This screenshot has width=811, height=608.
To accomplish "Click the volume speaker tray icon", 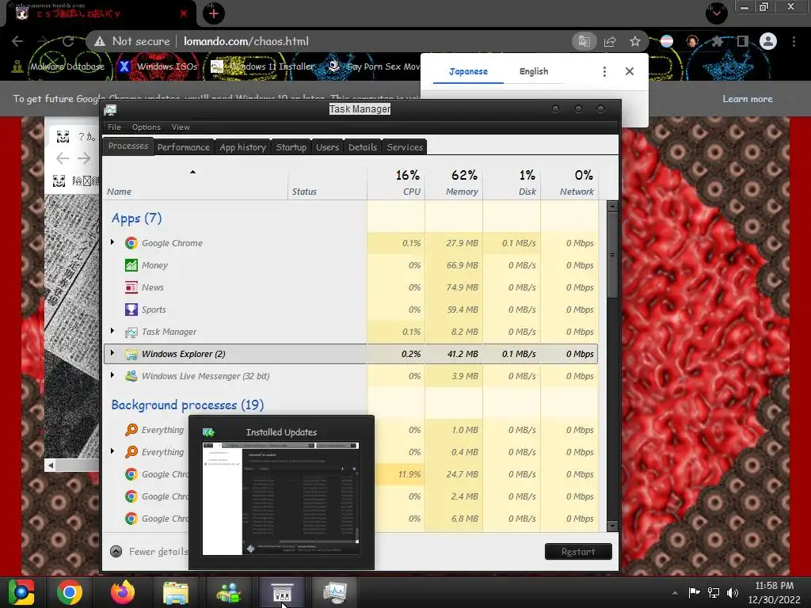I will click(x=733, y=593).
